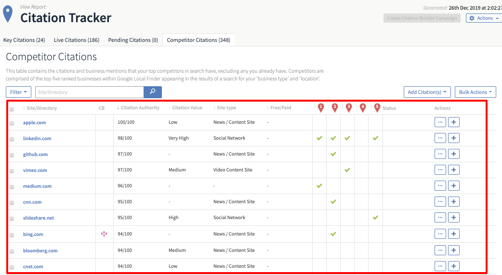Add linkedin.com citation with plus button
502x275 pixels.
[x=454, y=138]
